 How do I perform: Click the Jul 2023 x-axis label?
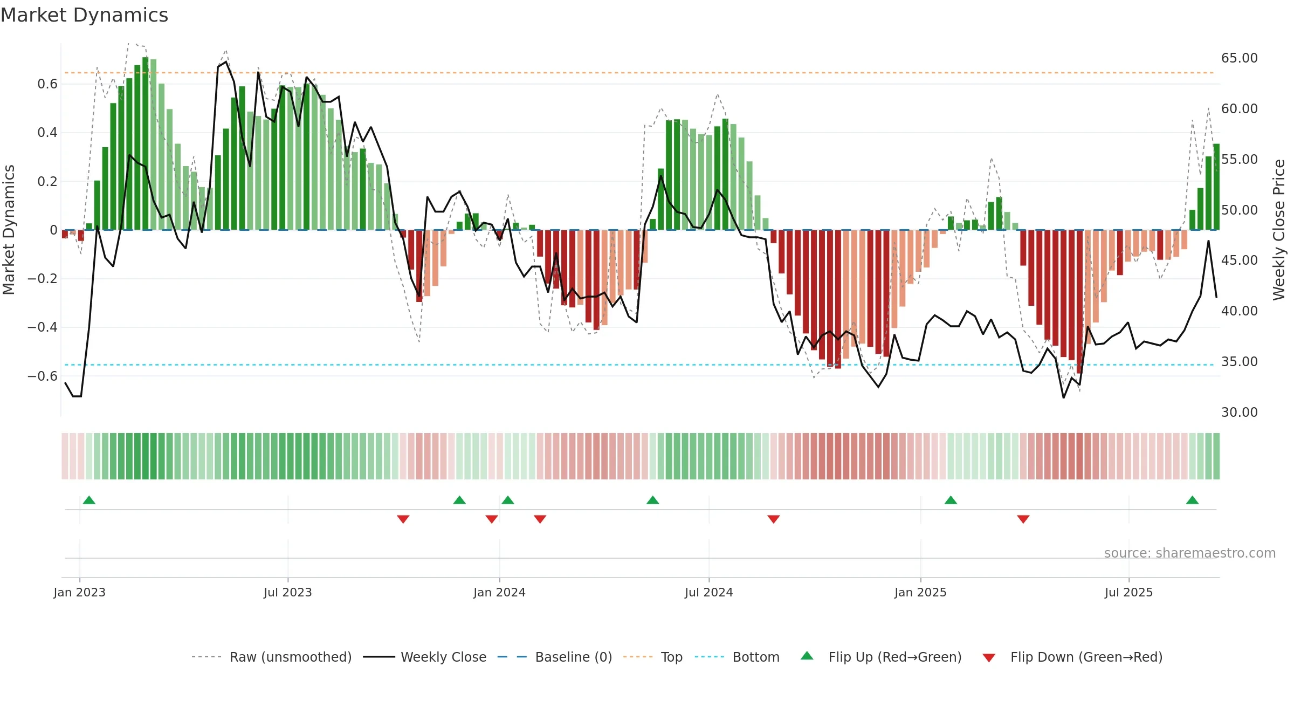click(288, 592)
